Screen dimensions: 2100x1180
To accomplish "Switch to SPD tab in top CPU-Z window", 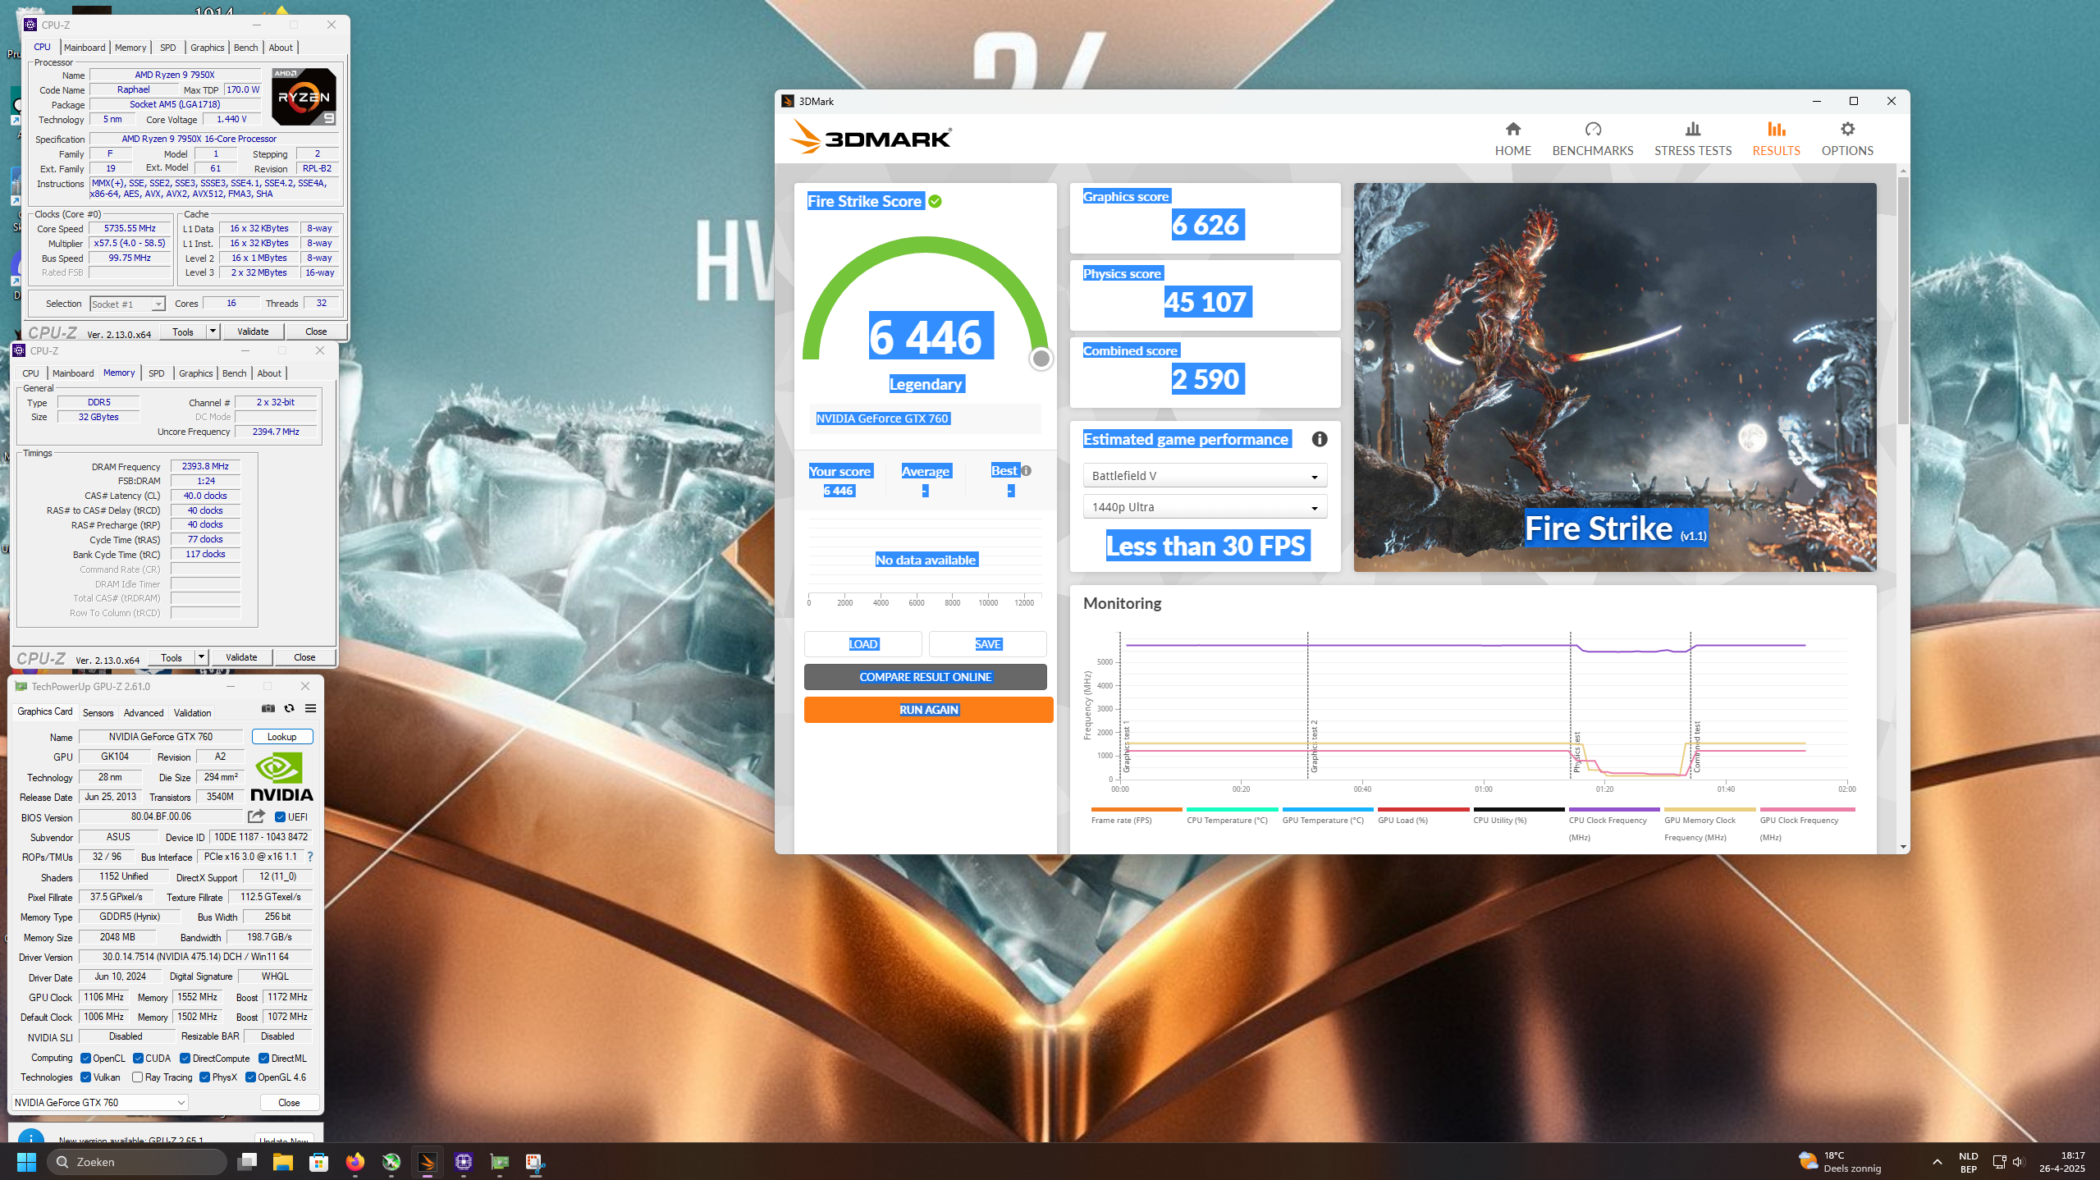I will [x=167, y=48].
